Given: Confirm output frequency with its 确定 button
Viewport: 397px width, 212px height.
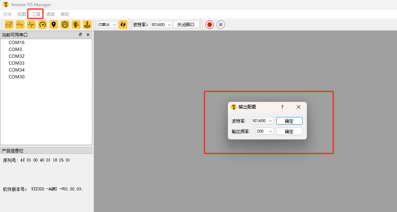Looking at the screenshot, I should click(289, 131).
